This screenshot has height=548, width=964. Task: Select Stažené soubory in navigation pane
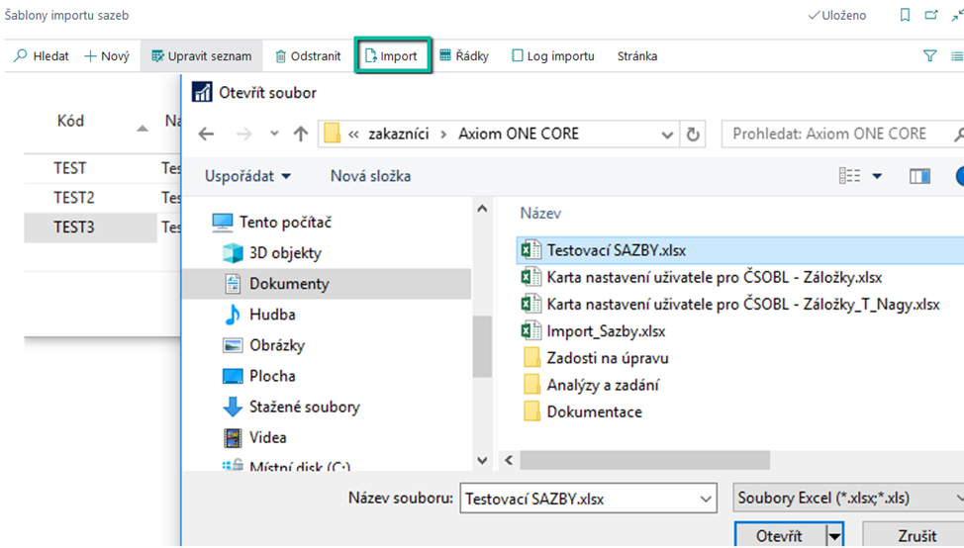(x=304, y=407)
